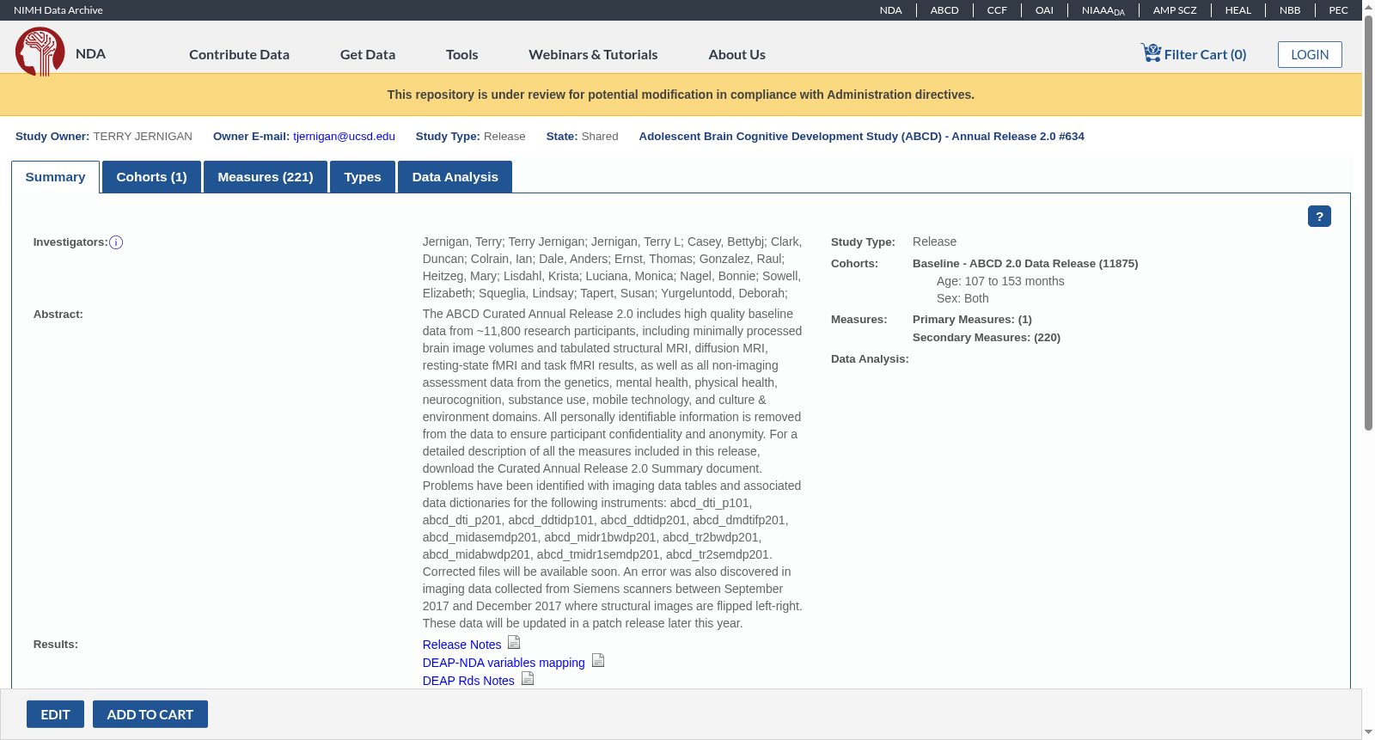This screenshot has height=740, width=1375.
Task: Open the blue question mark help icon
Action: tap(1319, 217)
